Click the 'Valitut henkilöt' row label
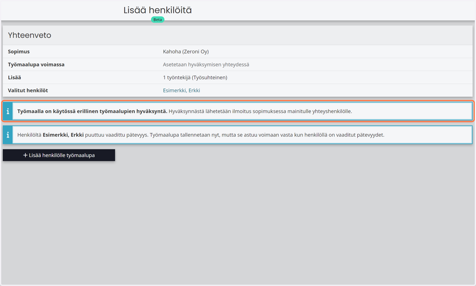This screenshot has width=476, height=286. click(28, 90)
